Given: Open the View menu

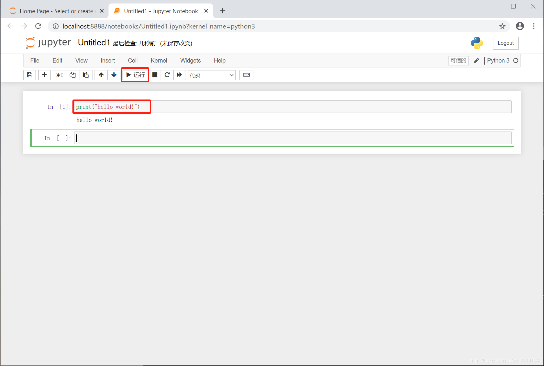Looking at the screenshot, I should pos(81,61).
